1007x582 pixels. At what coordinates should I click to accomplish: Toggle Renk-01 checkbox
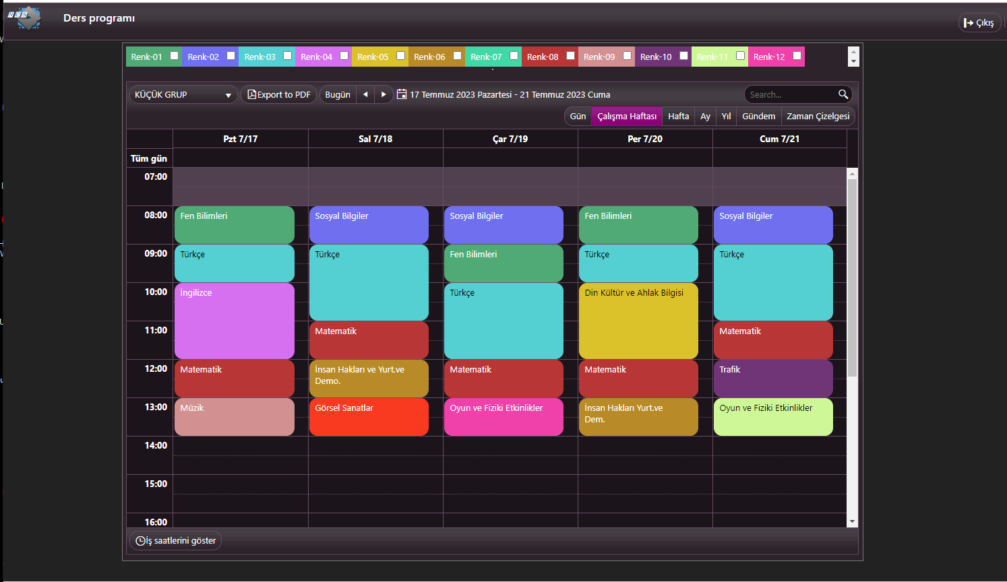pyautogui.click(x=174, y=56)
